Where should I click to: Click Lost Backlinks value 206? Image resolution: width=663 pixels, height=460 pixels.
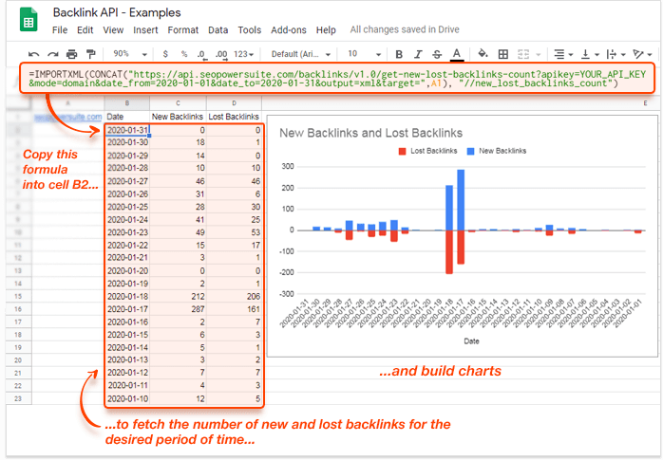(235, 296)
